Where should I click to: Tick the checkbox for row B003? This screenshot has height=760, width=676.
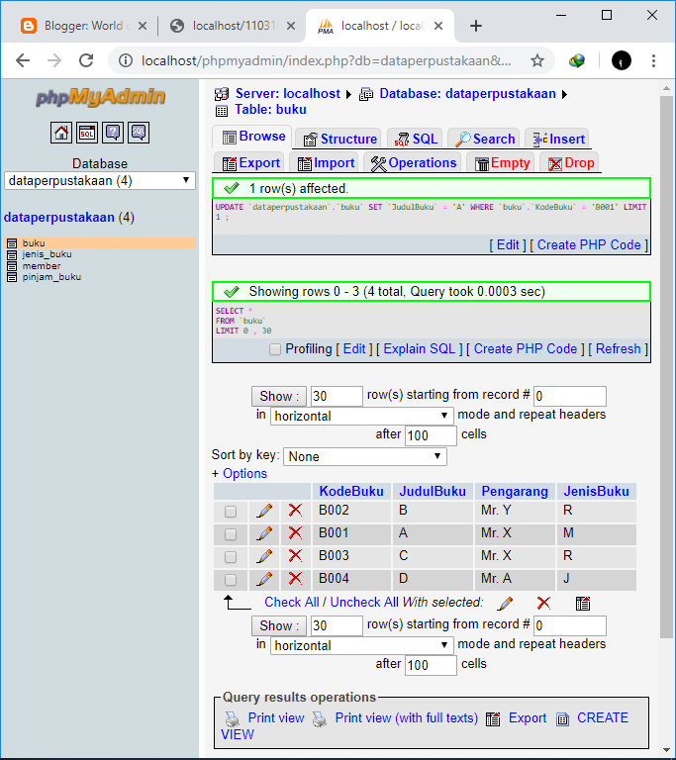pos(231,557)
